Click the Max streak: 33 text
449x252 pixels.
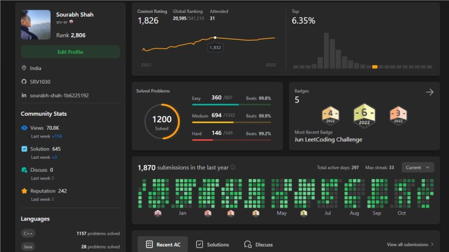(379, 167)
